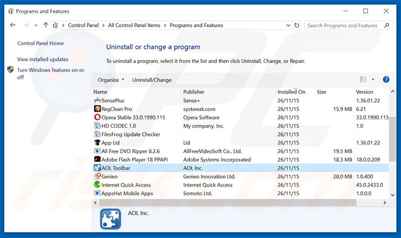401x238 pixels.
Task: Click Uninstall/Change in the toolbar
Action: coord(152,80)
